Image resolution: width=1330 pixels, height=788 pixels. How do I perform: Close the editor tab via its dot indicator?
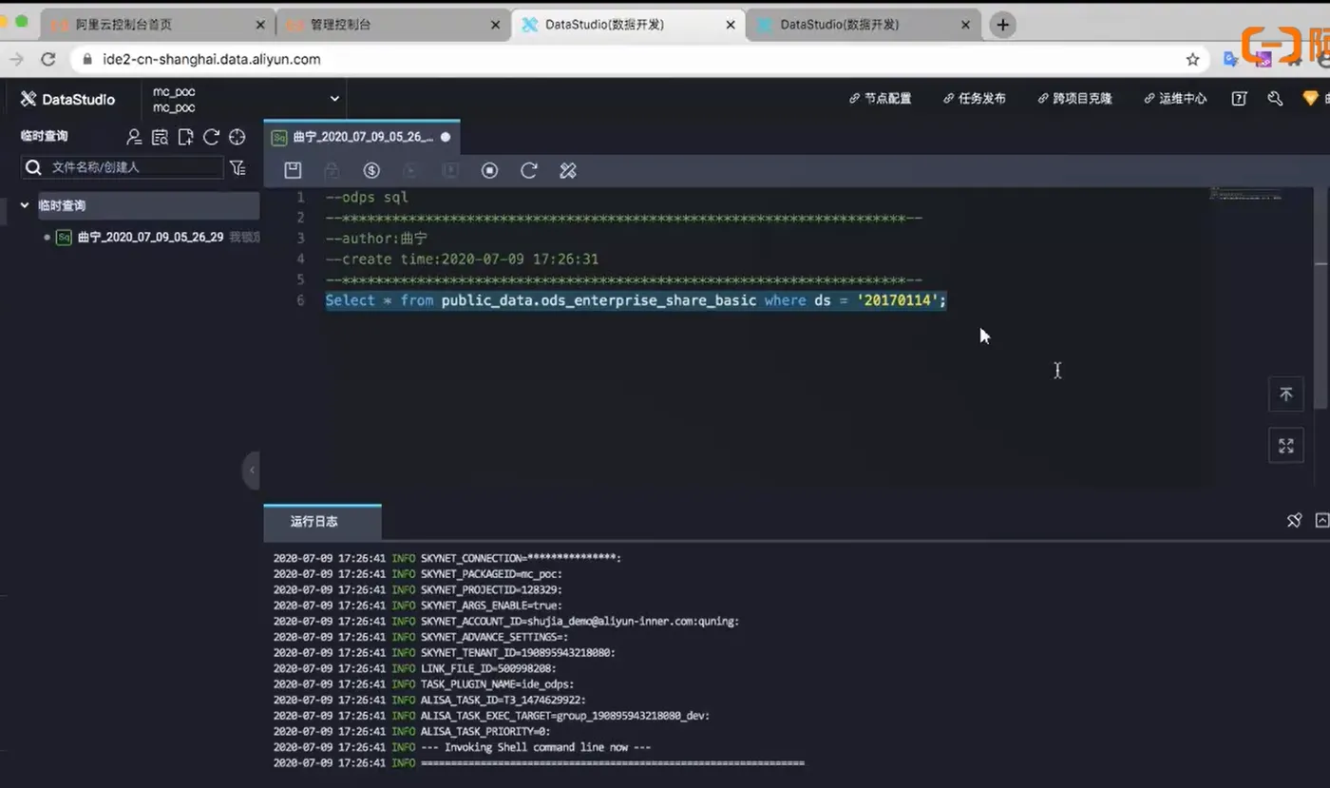tap(446, 137)
